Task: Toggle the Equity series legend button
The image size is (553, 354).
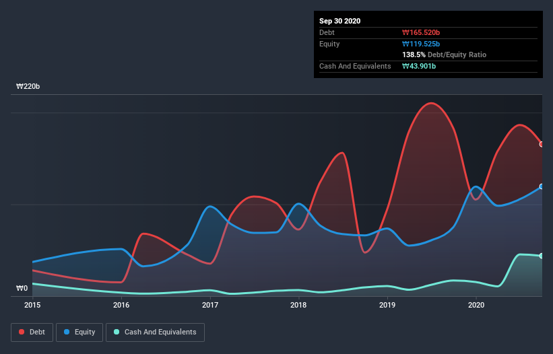Action: pos(79,332)
